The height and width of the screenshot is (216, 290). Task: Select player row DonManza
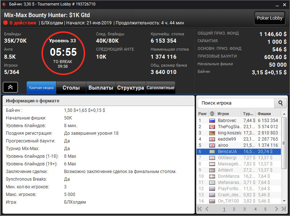239,176
